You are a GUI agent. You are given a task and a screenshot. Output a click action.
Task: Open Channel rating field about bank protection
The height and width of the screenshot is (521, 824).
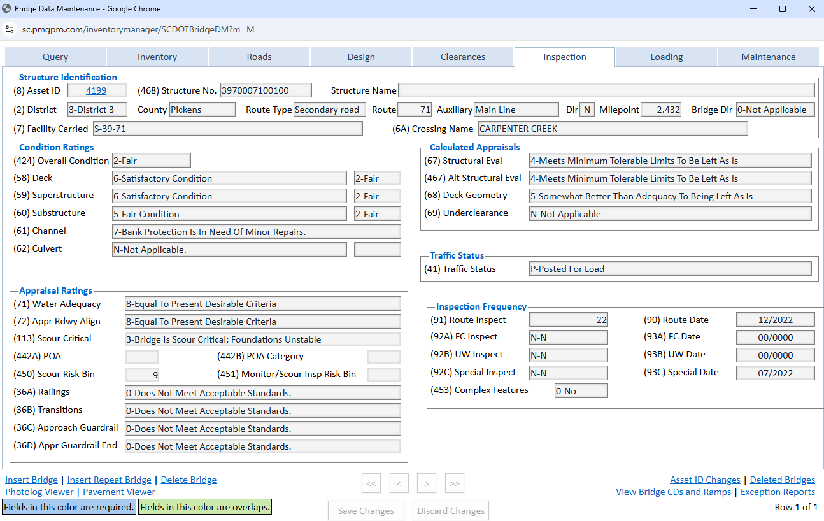click(257, 232)
